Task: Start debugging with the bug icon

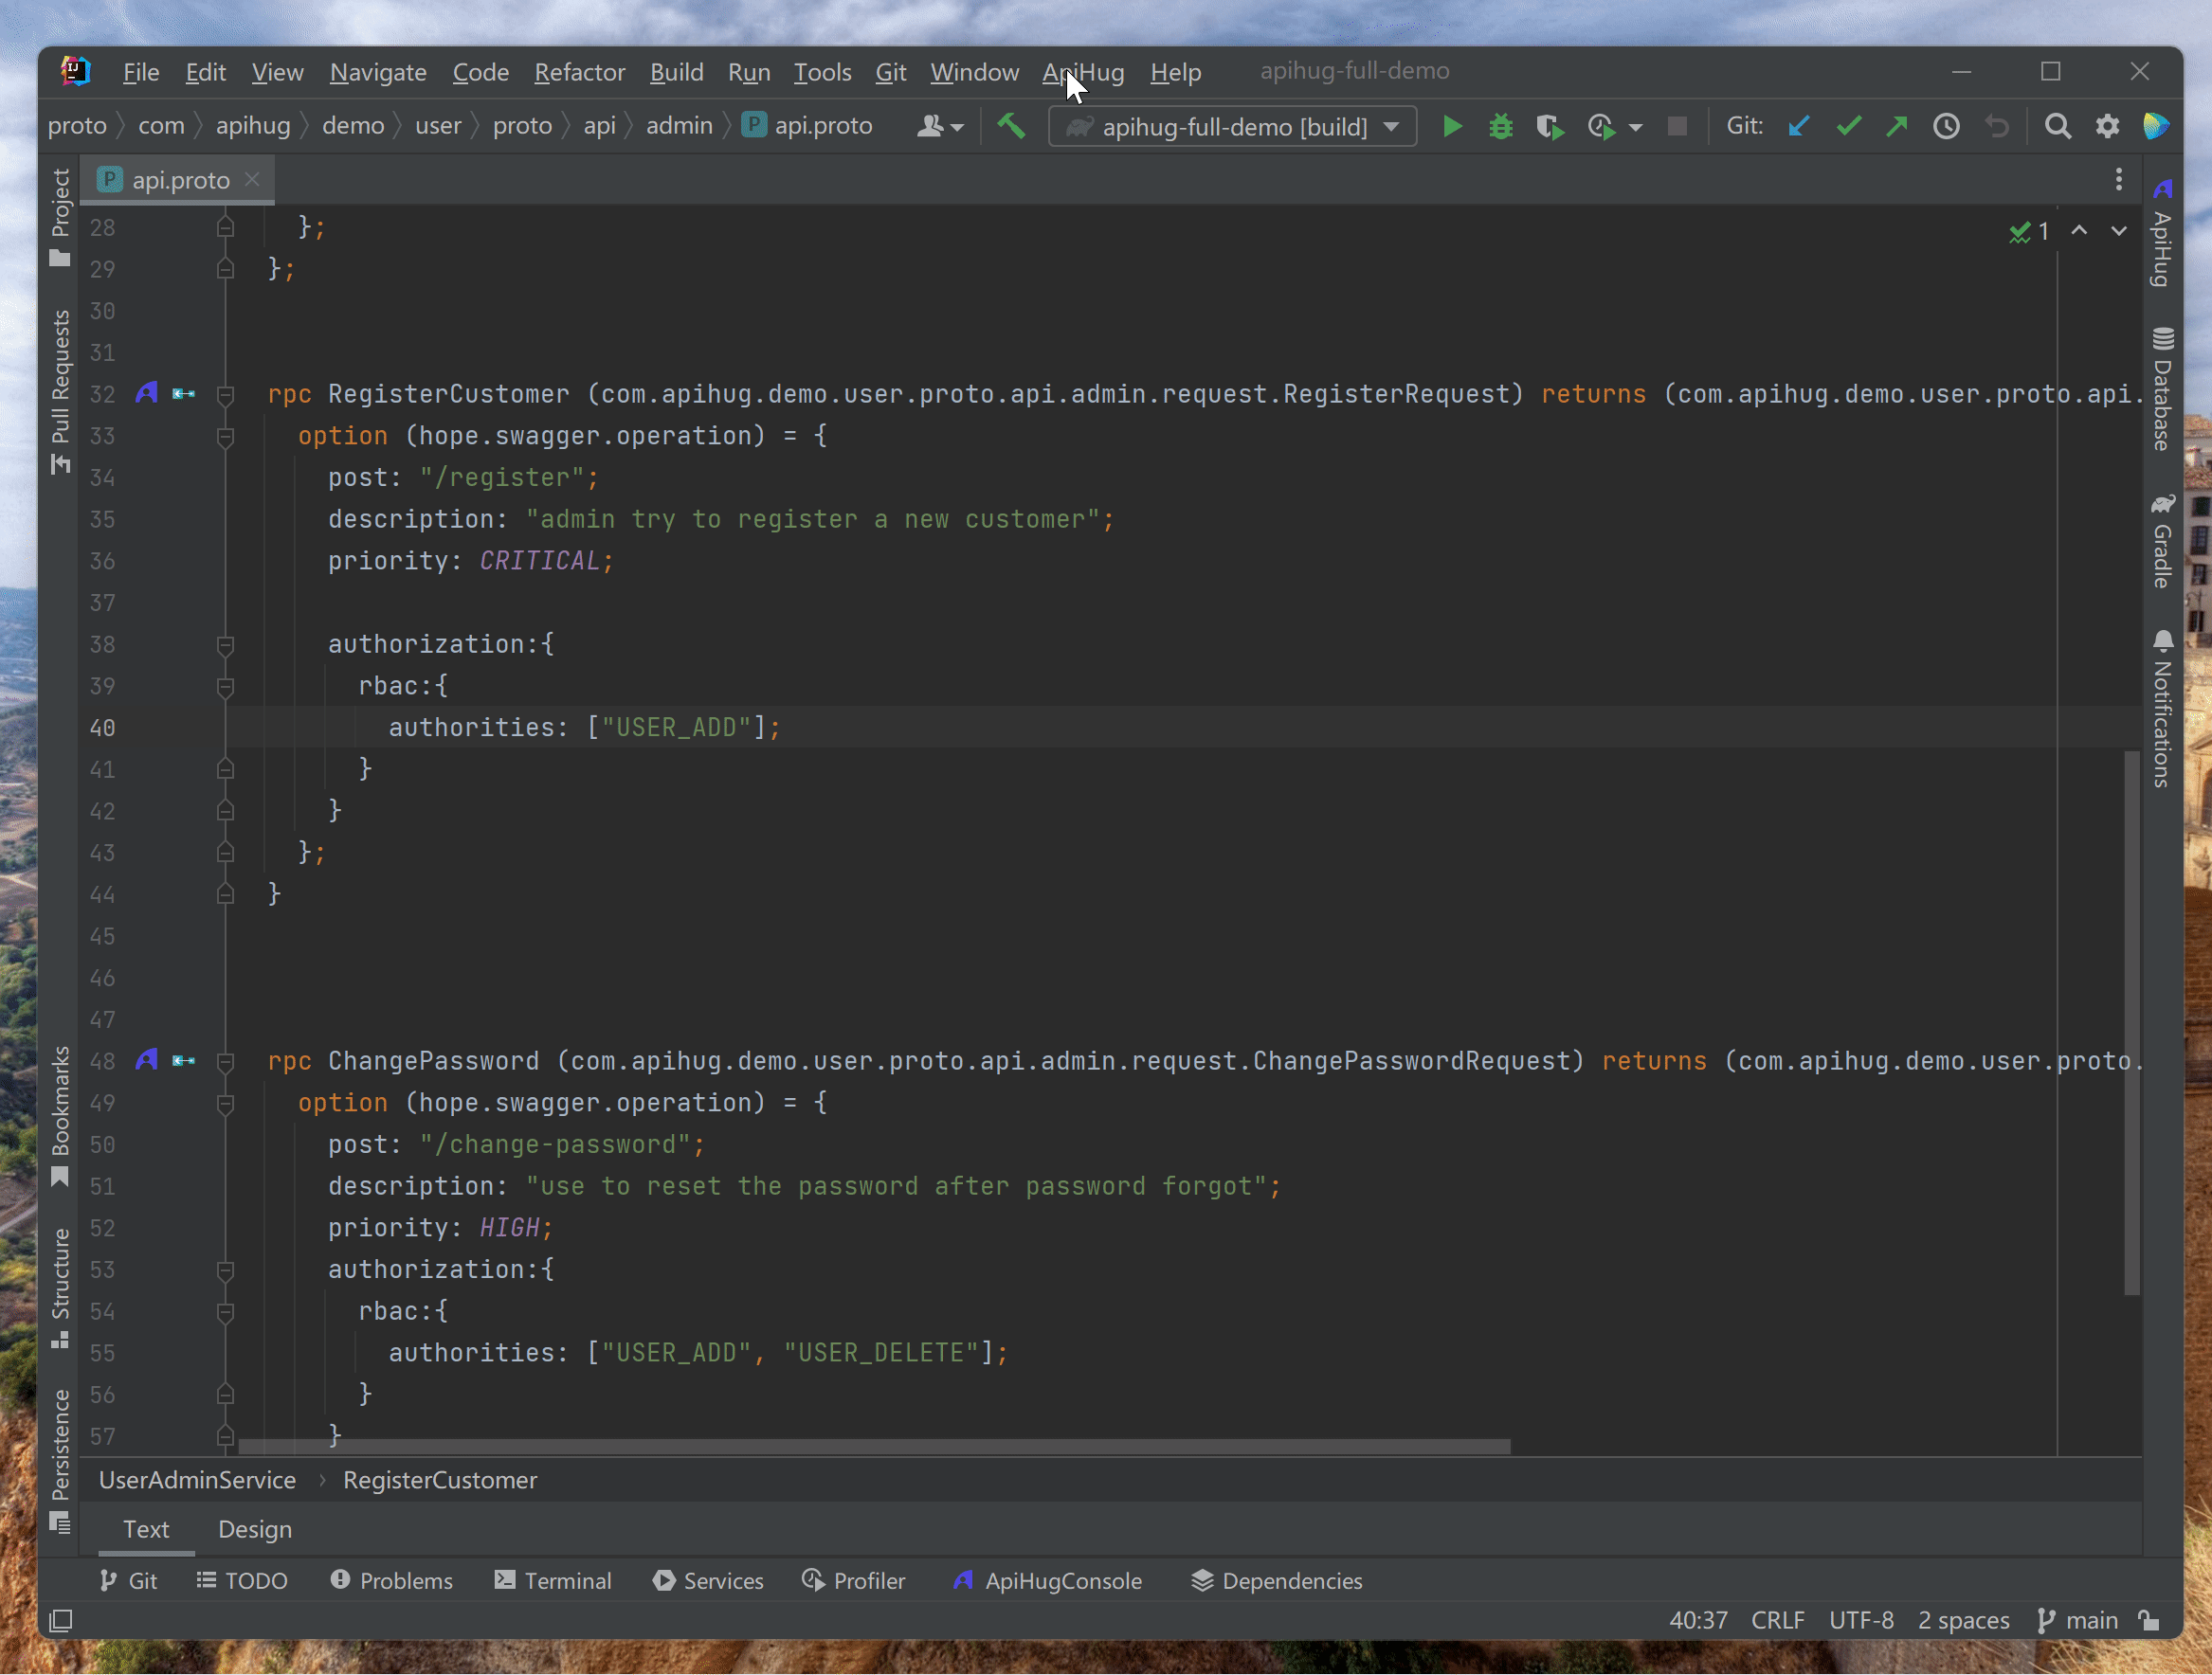Action: click(1501, 126)
